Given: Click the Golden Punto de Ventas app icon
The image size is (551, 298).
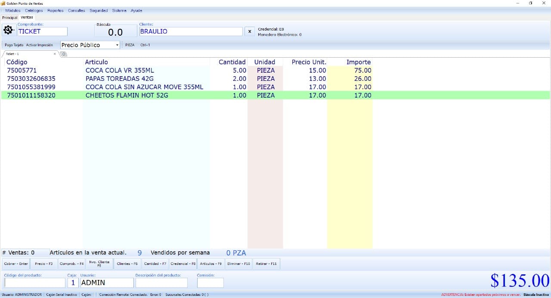Looking at the screenshot, I should coord(3,3).
